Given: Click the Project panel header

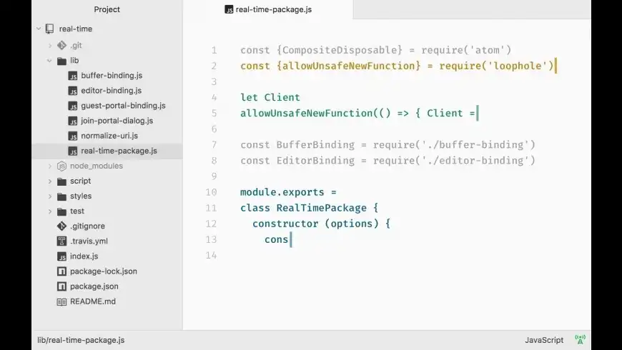Looking at the screenshot, I should click(107, 9).
